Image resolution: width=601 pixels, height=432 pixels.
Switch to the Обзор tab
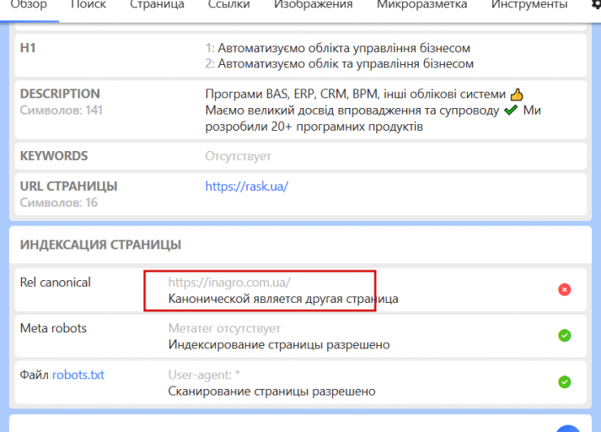29,5
